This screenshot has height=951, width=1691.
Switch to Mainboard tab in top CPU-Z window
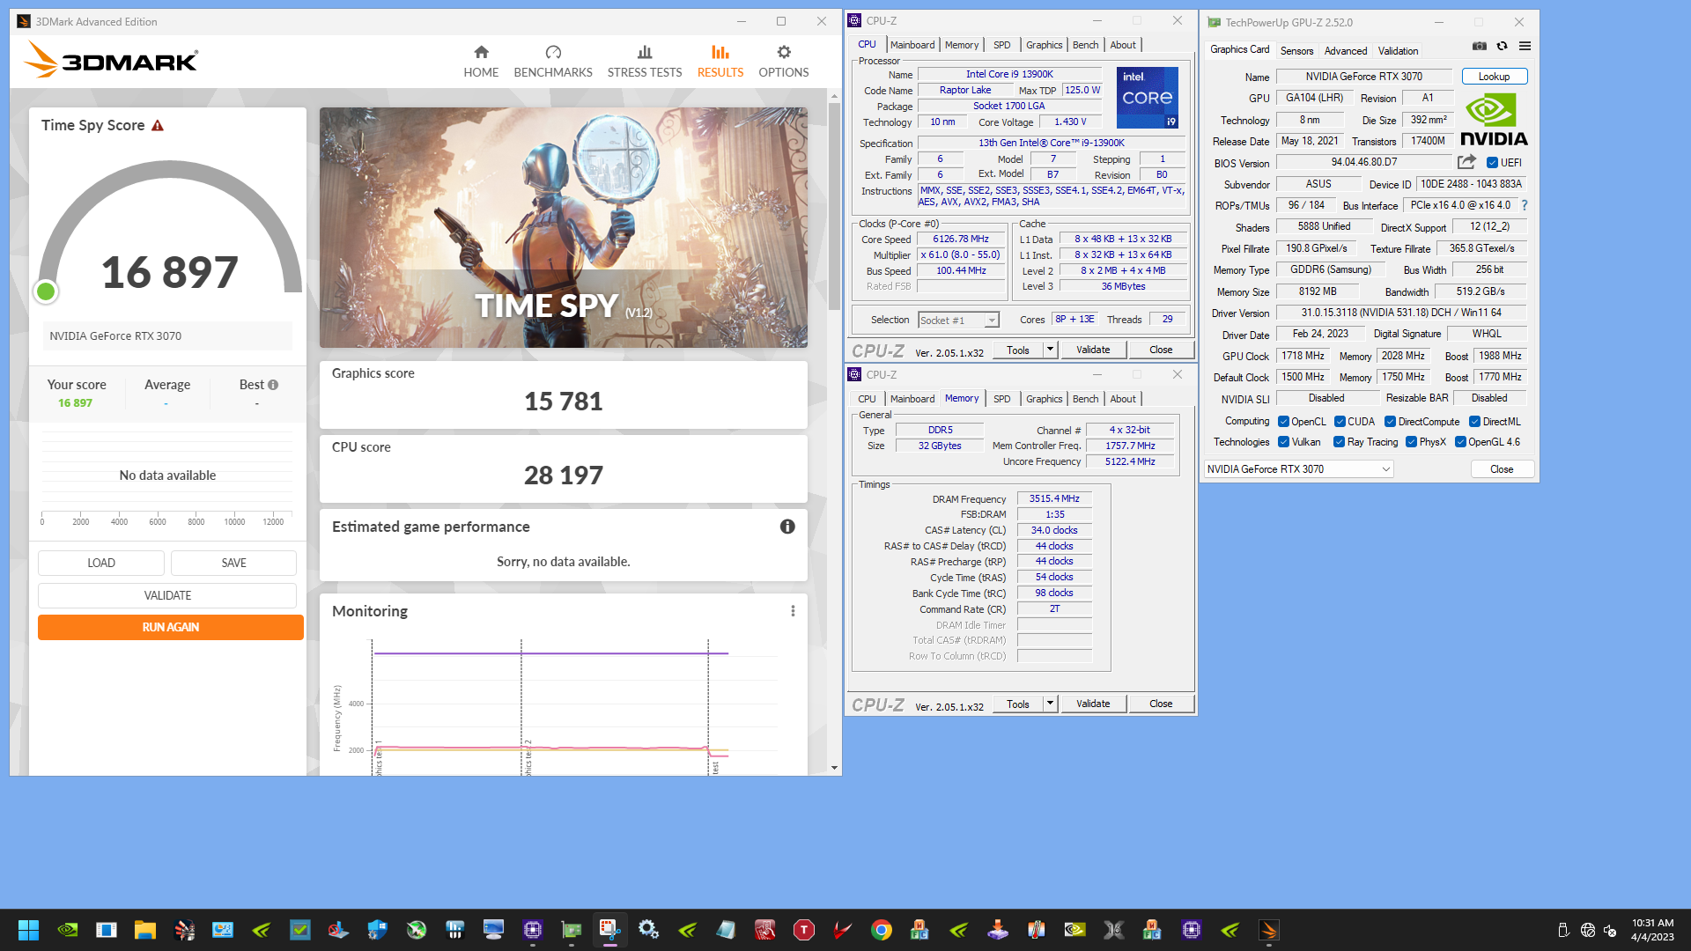click(x=912, y=45)
